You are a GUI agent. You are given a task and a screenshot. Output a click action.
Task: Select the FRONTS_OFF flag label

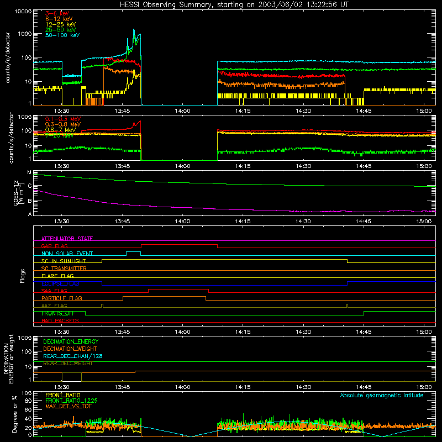point(58,313)
